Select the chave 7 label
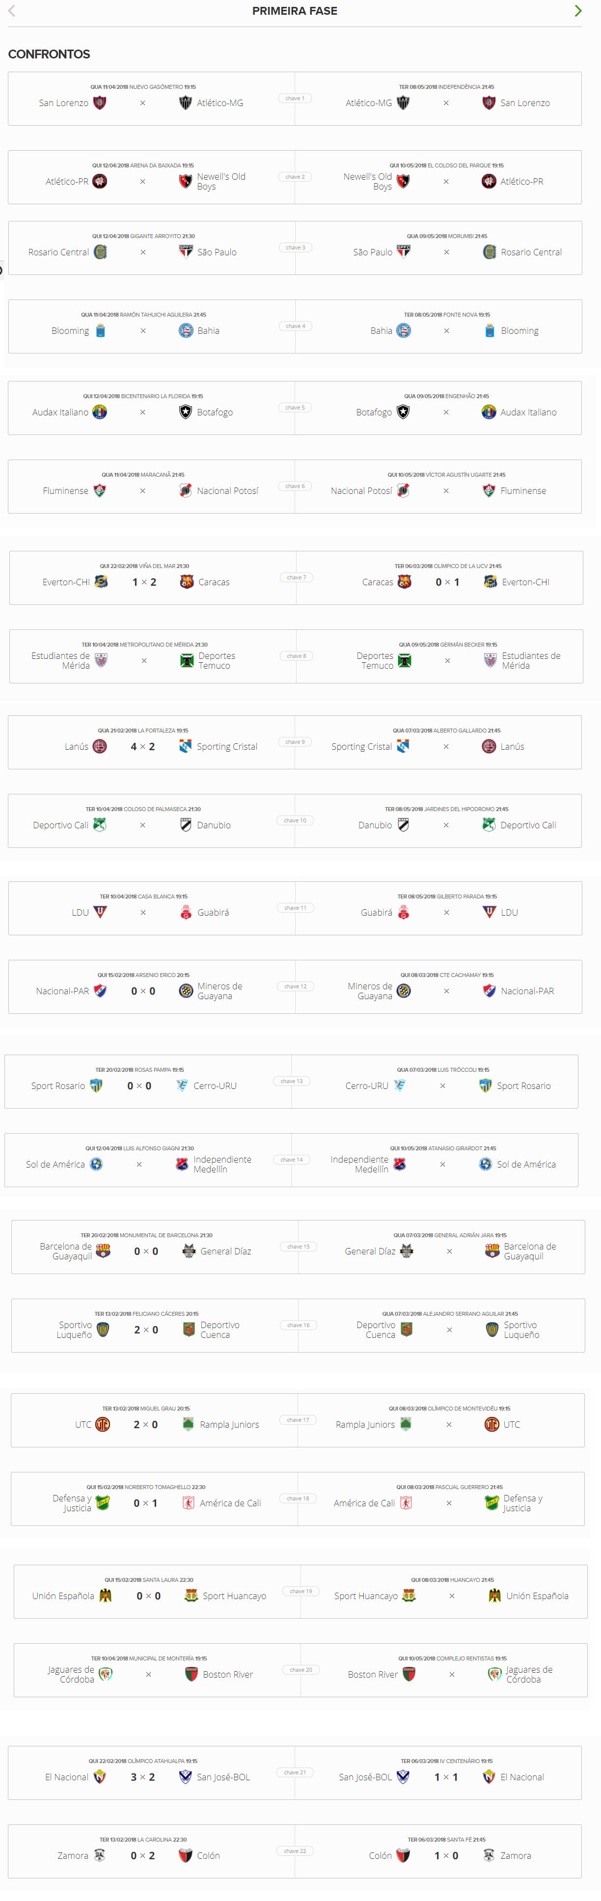 coord(296,577)
